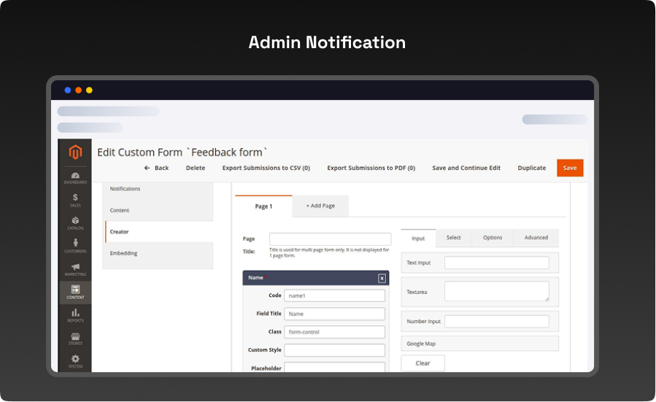Switch to the Select tab

(453, 238)
